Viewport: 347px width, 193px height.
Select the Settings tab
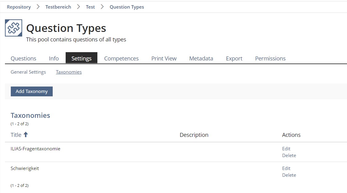tap(81, 58)
